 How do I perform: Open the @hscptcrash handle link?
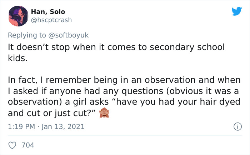tap(51, 20)
